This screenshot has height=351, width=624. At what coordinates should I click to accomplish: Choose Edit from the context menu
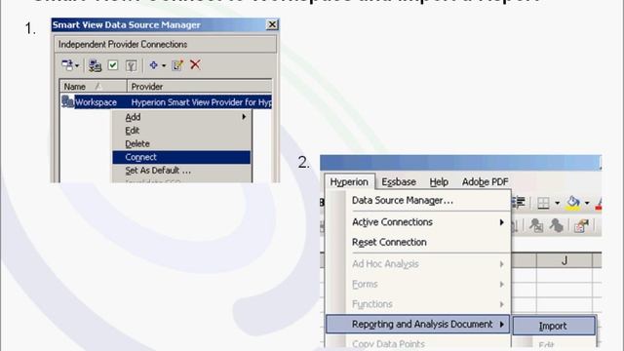181,131
